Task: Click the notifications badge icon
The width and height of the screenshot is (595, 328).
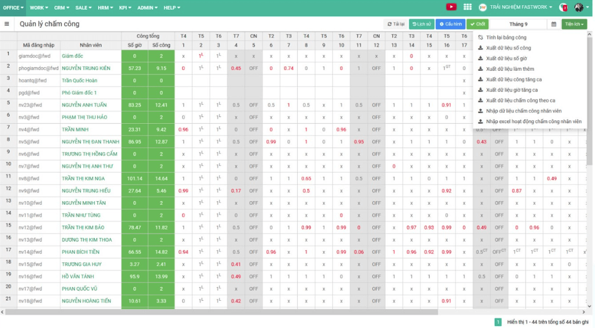Action: click(x=563, y=7)
